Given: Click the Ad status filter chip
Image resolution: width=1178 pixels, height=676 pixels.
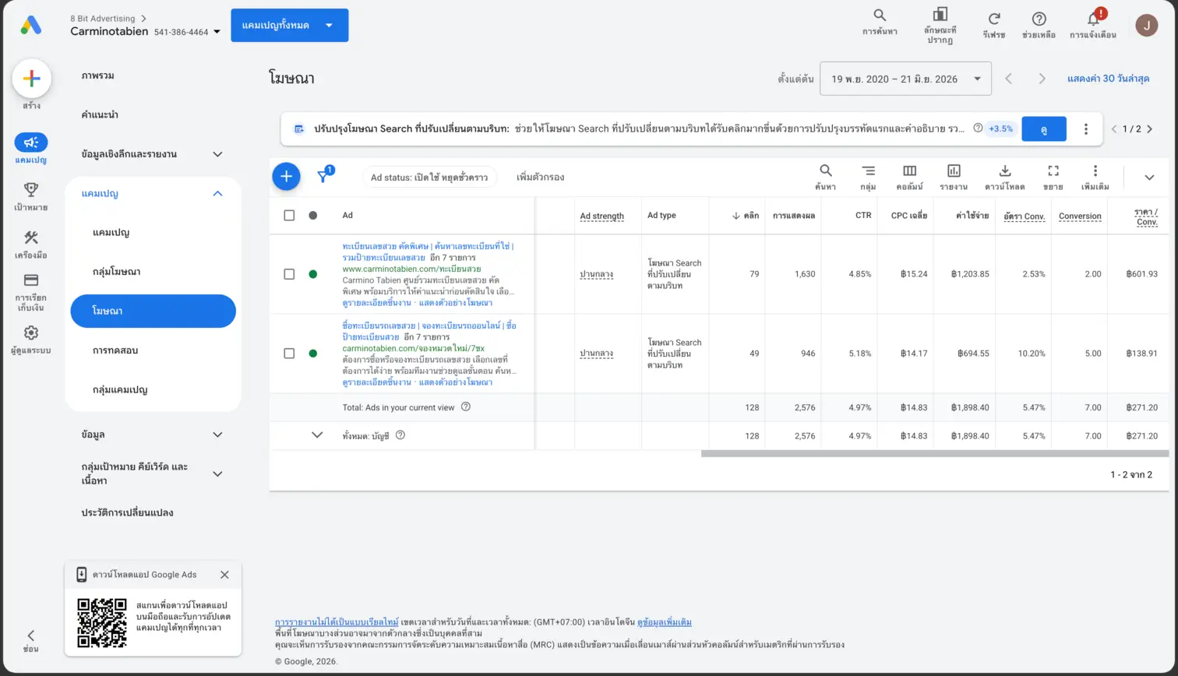Looking at the screenshot, I should pos(429,178).
